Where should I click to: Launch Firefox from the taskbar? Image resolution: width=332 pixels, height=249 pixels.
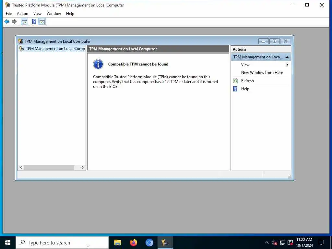(x=133, y=243)
